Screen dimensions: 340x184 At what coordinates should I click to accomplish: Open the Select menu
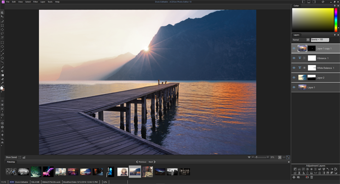pyautogui.click(x=28, y=2)
